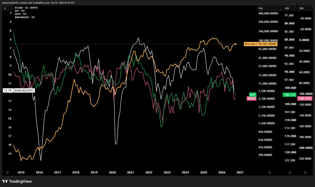The height and width of the screenshot is (187, 315).
Task: Select the BTCUSD · 1M · CRYPTO legend row
Action: 26,8
